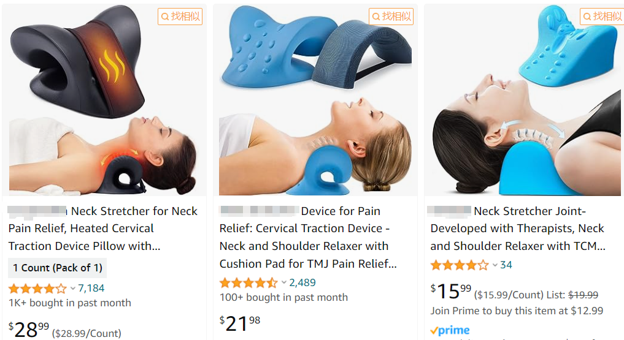
Task: Open star rating of the 2,489-review product
Action: tap(248, 283)
